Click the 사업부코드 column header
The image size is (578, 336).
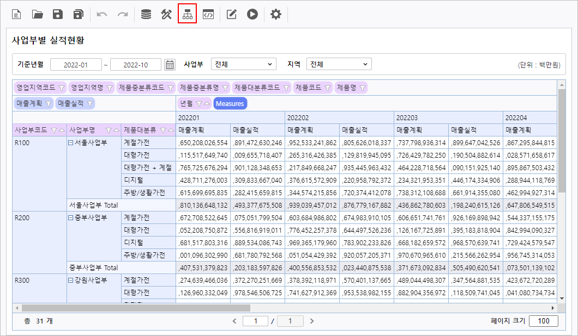pos(32,130)
